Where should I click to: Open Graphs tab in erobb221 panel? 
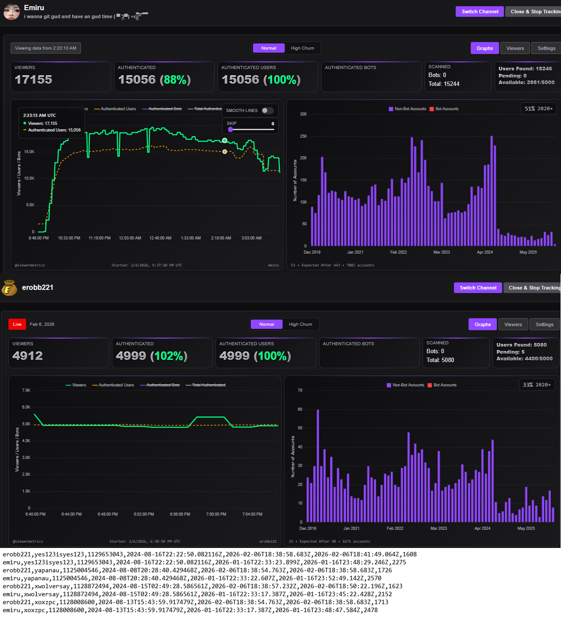483,324
